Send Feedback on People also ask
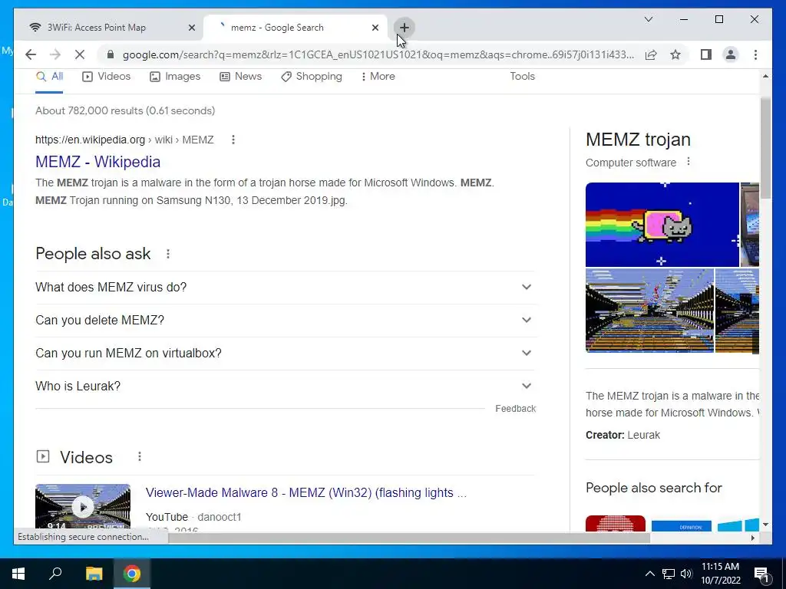The image size is (786, 589). (x=515, y=409)
